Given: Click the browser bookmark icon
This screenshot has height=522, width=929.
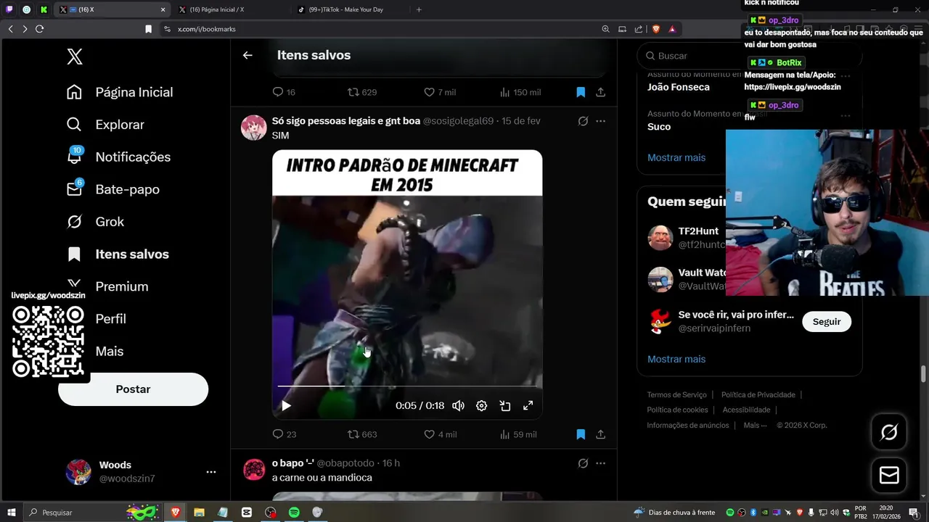Looking at the screenshot, I should (x=149, y=29).
